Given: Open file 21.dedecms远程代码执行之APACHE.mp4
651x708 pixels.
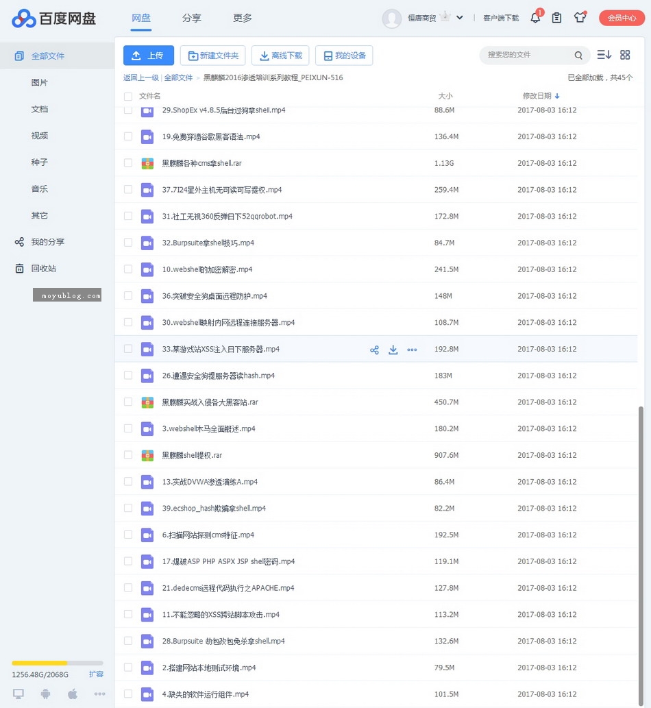Looking at the screenshot, I should coord(228,588).
